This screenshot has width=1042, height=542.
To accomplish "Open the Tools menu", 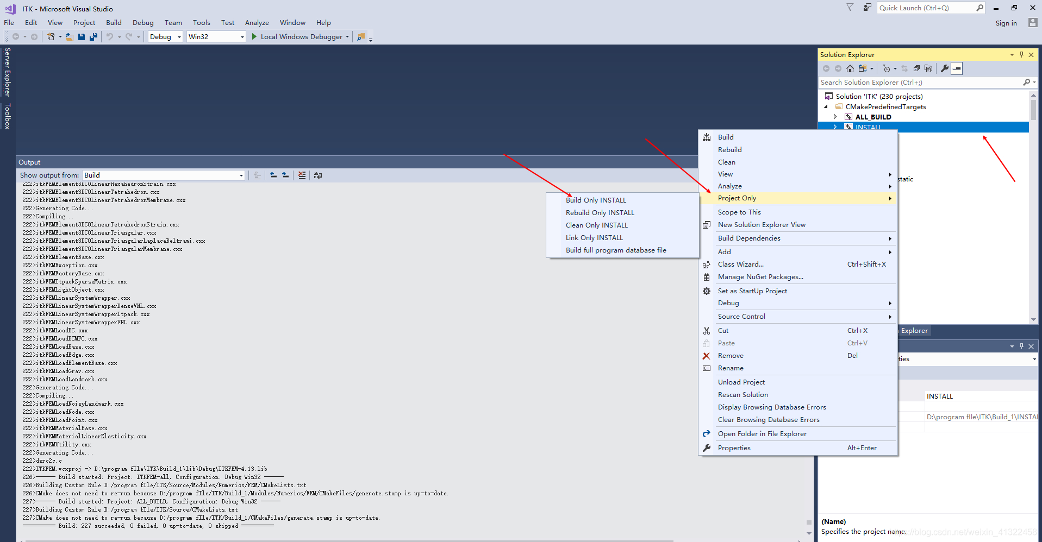I will tap(201, 23).
